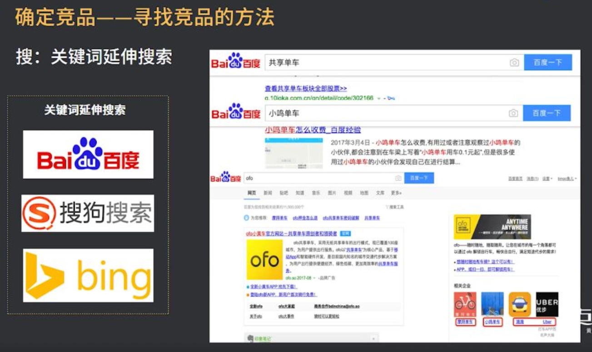The image size is (592, 352).
Task: Switch to the 新闻 tab
Action: click(x=268, y=193)
